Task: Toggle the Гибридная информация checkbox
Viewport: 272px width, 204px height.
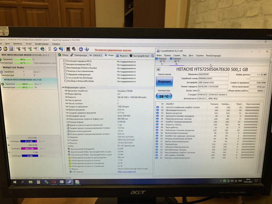Action: [x=65, y=74]
